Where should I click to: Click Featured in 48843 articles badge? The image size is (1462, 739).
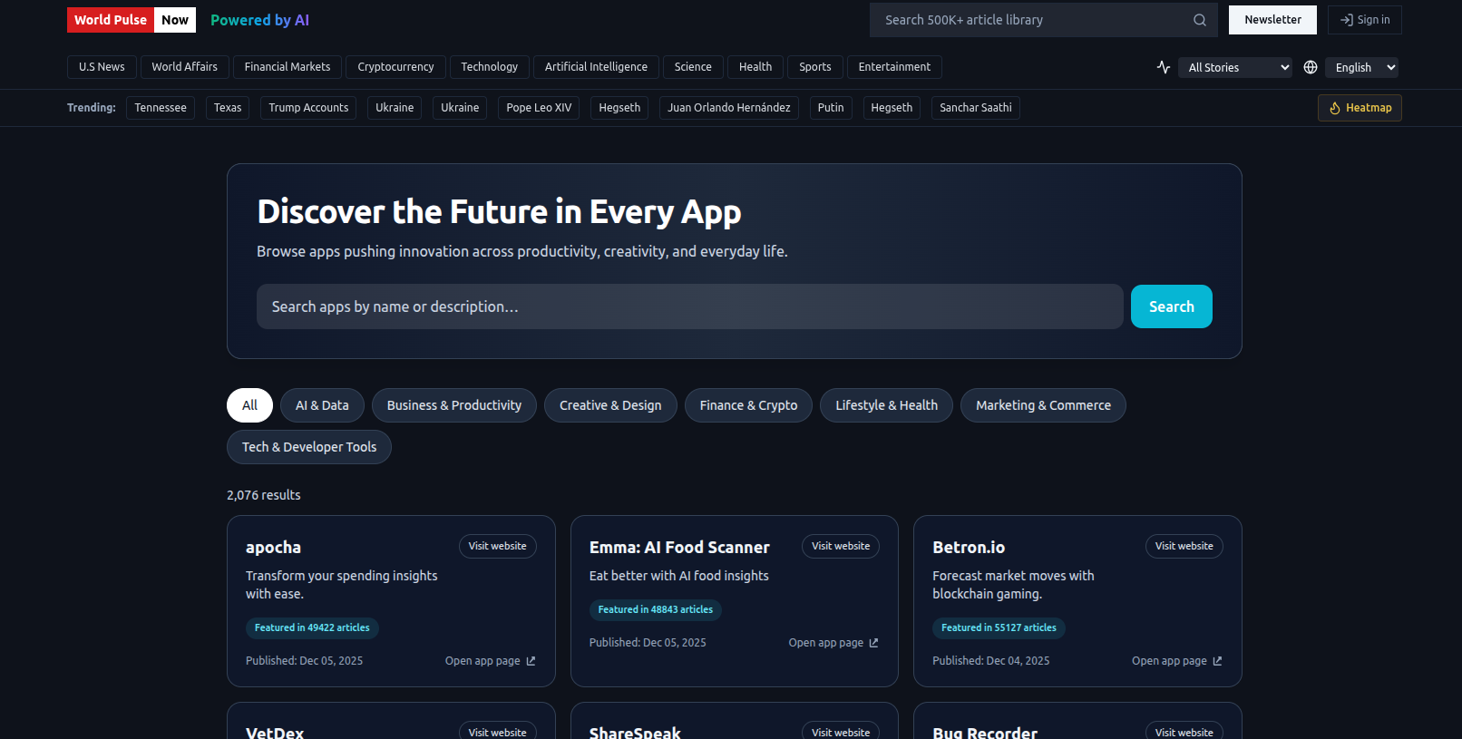point(655,609)
